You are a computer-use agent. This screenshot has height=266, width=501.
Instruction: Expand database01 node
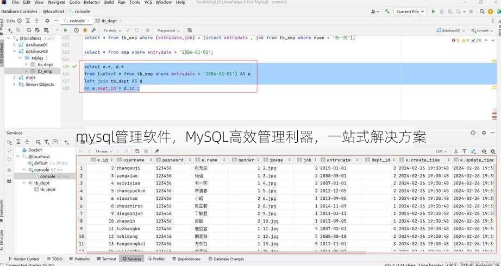14,45
